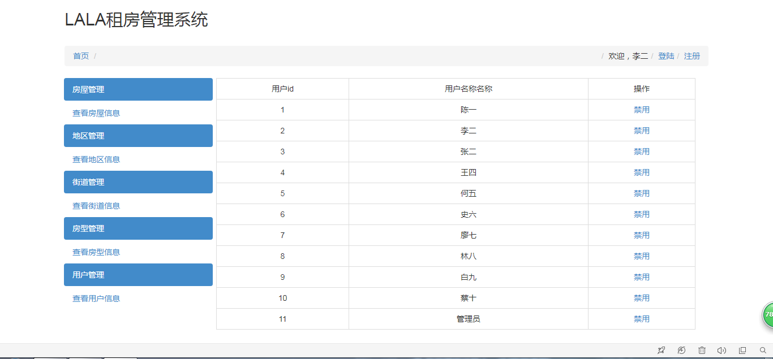Click the 操作 column header
The image size is (773, 359).
click(x=642, y=89)
